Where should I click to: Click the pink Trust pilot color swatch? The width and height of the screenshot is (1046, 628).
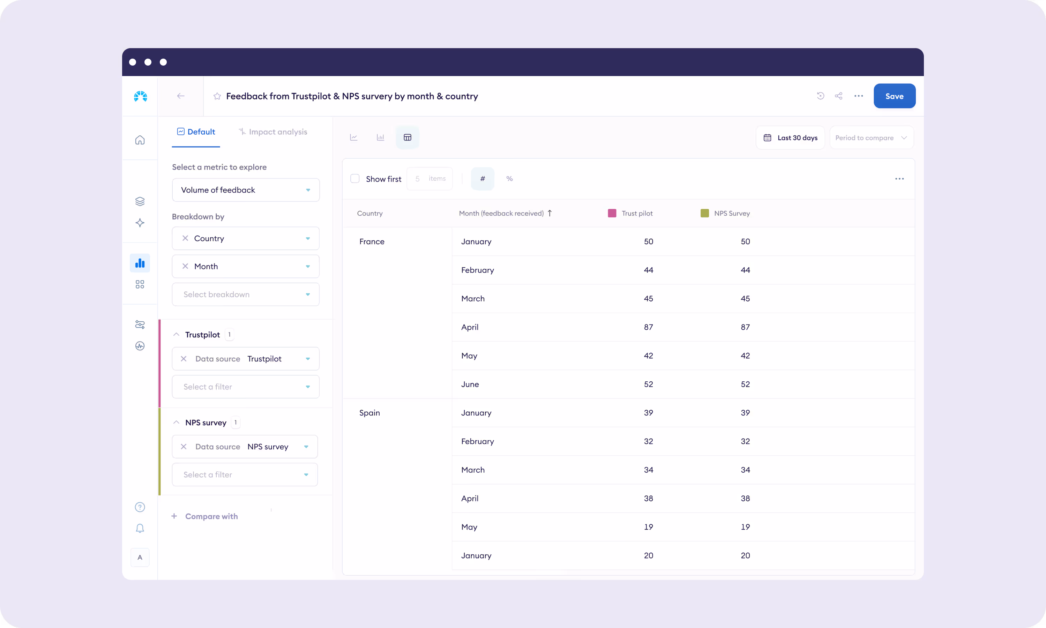[612, 213]
